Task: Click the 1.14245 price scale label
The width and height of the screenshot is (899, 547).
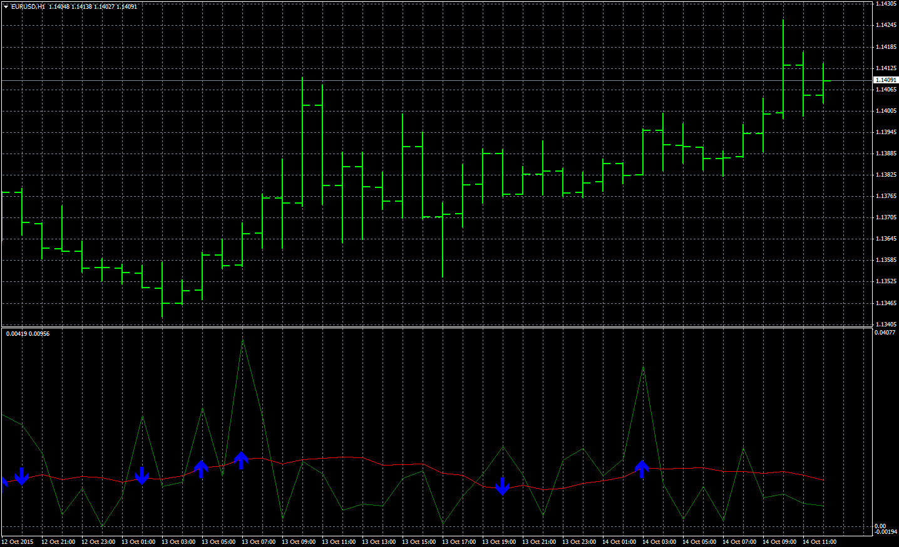Action: click(886, 25)
